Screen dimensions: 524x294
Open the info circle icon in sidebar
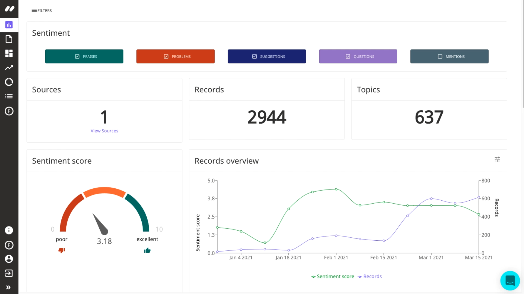click(9, 230)
